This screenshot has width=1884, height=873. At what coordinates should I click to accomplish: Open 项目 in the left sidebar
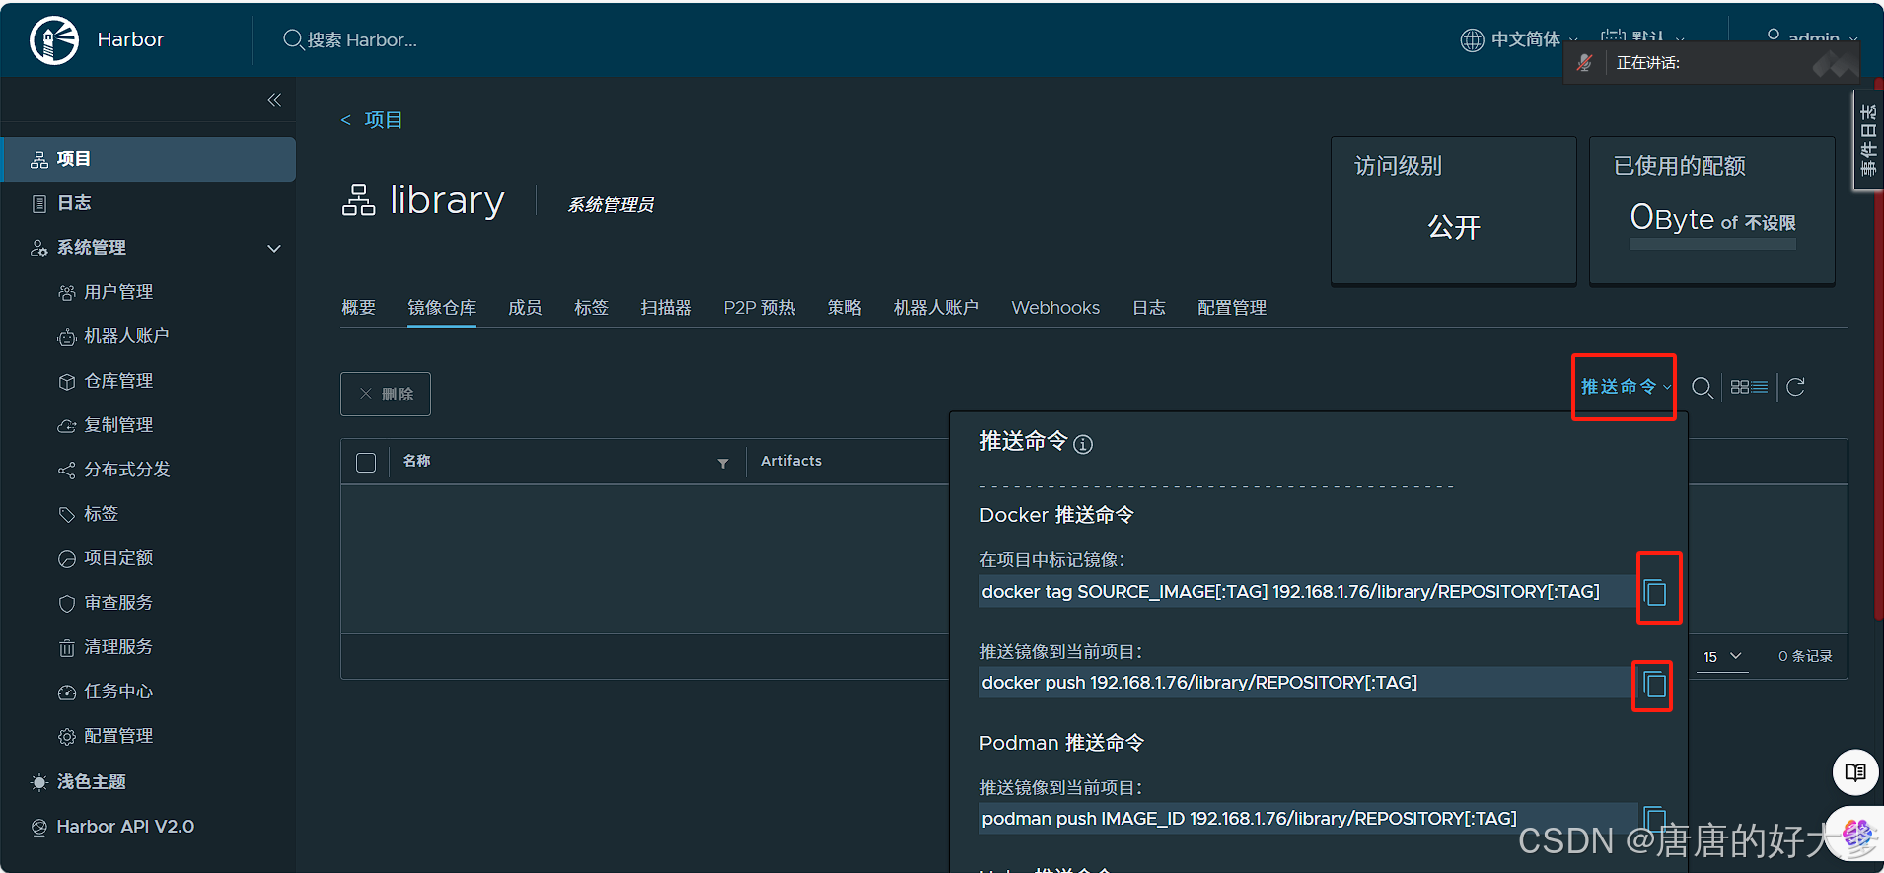click(148, 159)
